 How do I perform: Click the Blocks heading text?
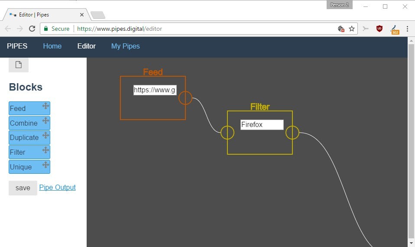click(26, 87)
